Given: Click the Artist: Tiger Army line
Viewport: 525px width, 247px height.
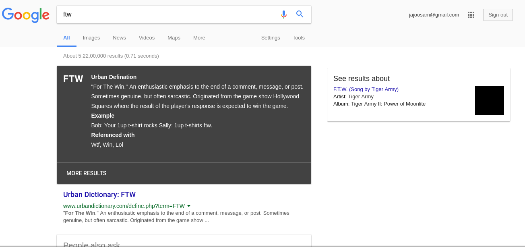Looking at the screenshot, I should pos(353,96).
